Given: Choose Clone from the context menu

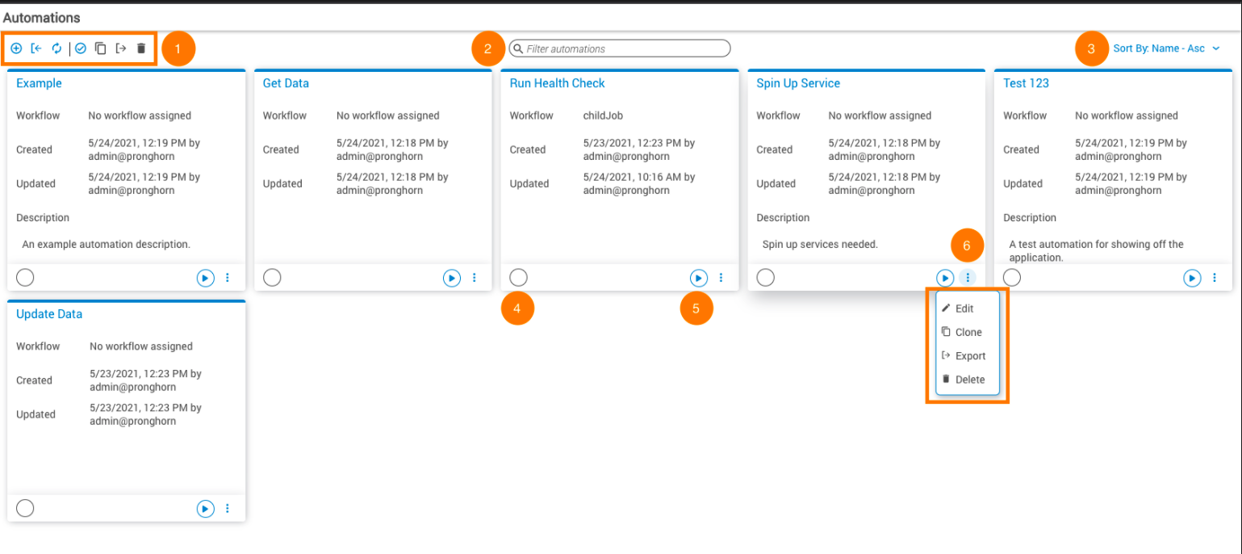Looking at the screenshot, I should 968,332.
